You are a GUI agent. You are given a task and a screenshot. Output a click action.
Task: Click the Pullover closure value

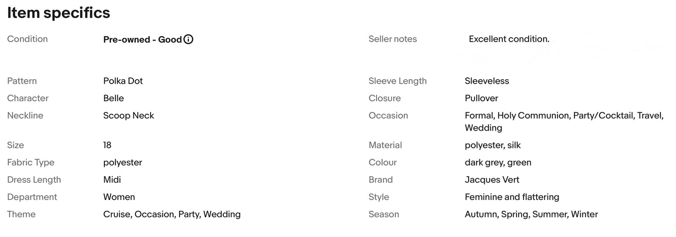(481, 98)
